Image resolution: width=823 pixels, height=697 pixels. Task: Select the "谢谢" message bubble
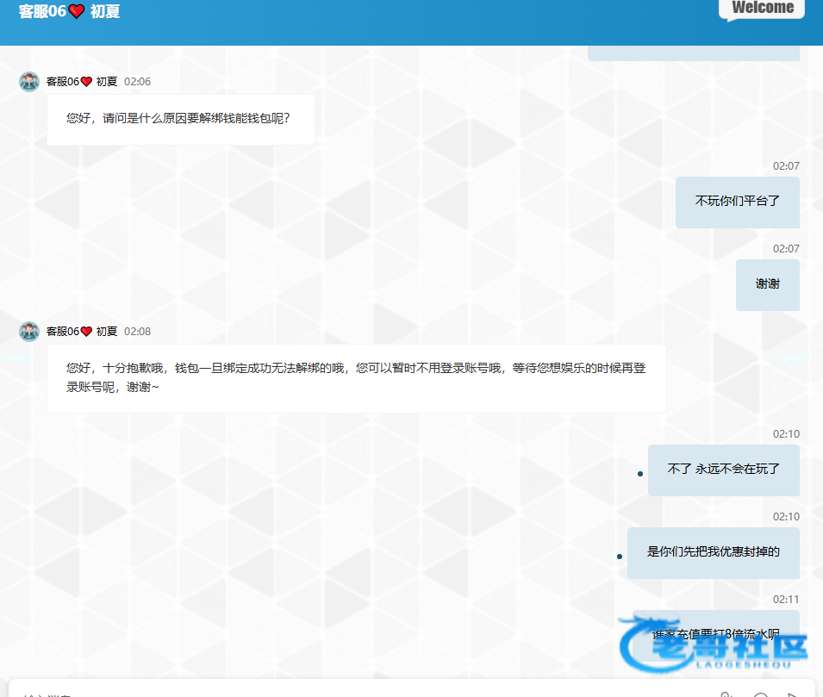click(767, 284)
